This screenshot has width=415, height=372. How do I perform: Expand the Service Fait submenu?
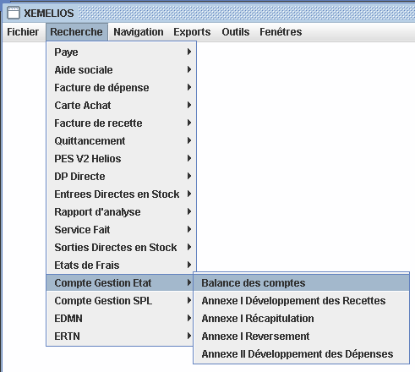[x=121, y=230]
